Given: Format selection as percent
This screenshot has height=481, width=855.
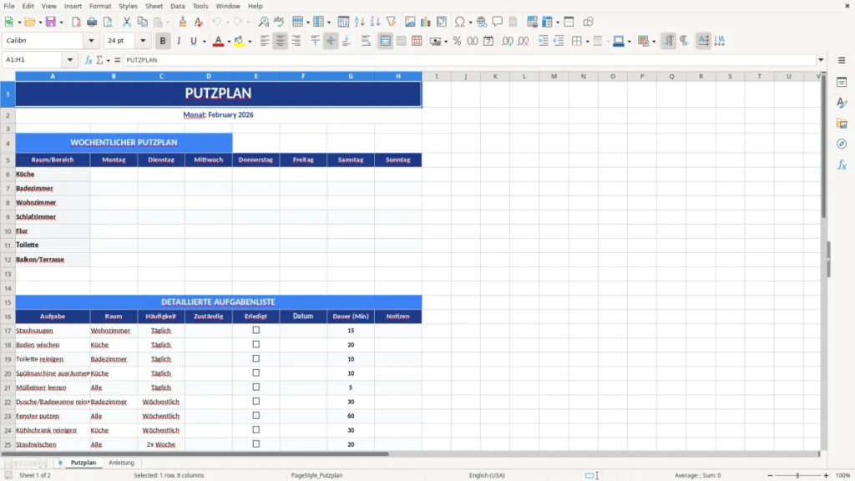Looking at the screenshot, I should coord(457,41).
